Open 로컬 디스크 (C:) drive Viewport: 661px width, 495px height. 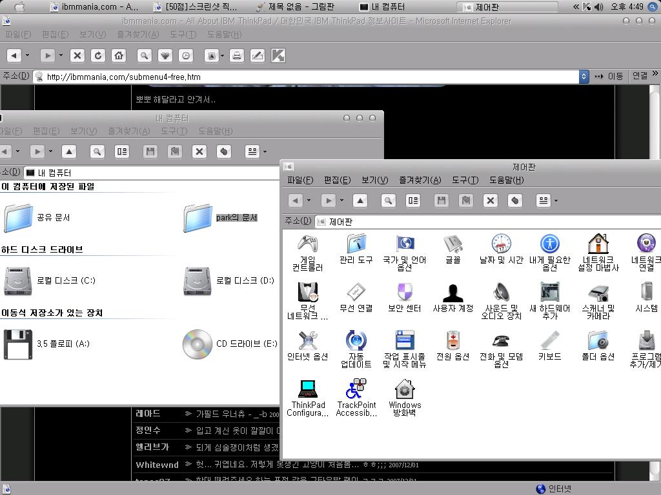[x=18, y=281]
